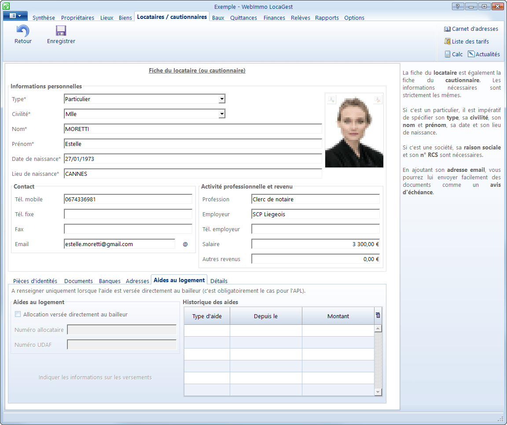Save the record with the Enregistrer icon
The width and height of the screenshot is (507, 425).
click(x=61, y=31)
